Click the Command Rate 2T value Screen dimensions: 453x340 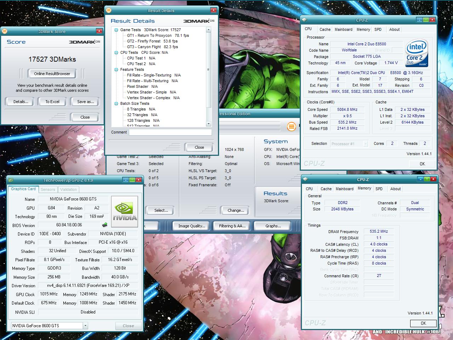[x=379, y=276]
